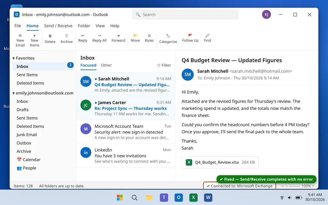Open the Send / Receive tab
Screen dimensions: 328x205
tap(58, 26)
